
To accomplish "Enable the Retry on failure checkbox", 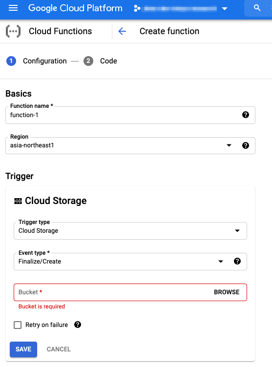I will pos(18,325).
